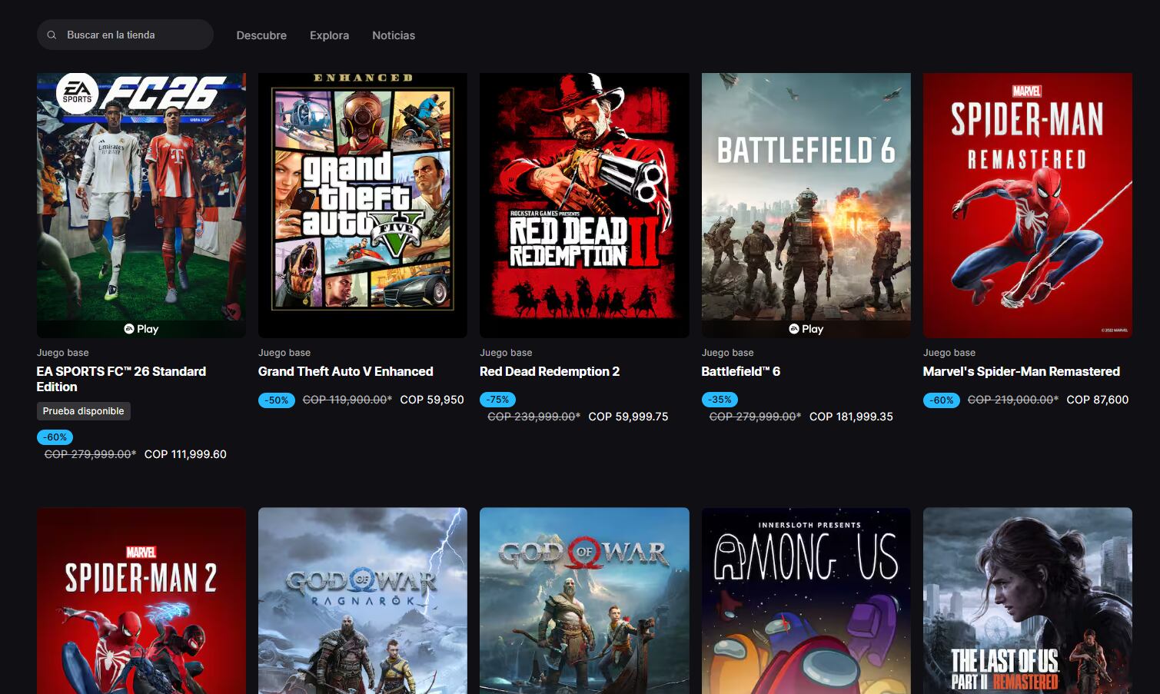Click the -75% badge under Red Dead Redemption 2
The height and width of the screenshot is (694, 1160).
click(x=497, y=400)
